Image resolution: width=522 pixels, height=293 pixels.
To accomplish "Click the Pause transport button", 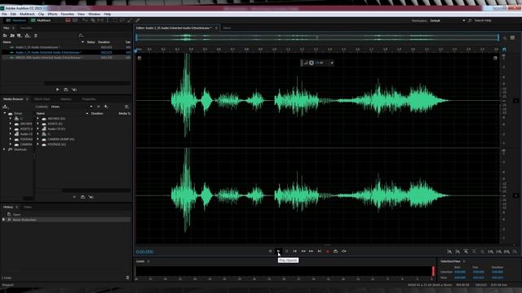I will click(286, 251).
